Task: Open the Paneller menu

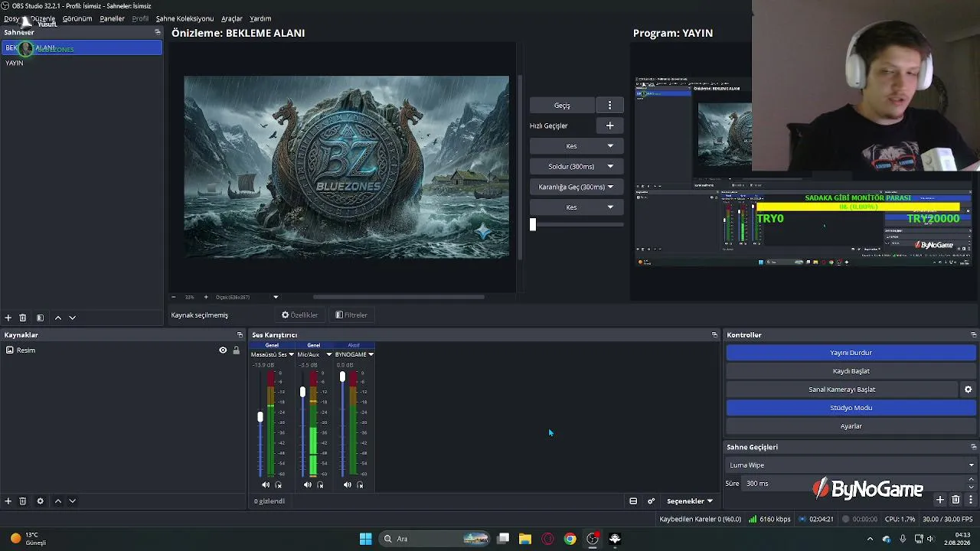Action: click(112, 18)
